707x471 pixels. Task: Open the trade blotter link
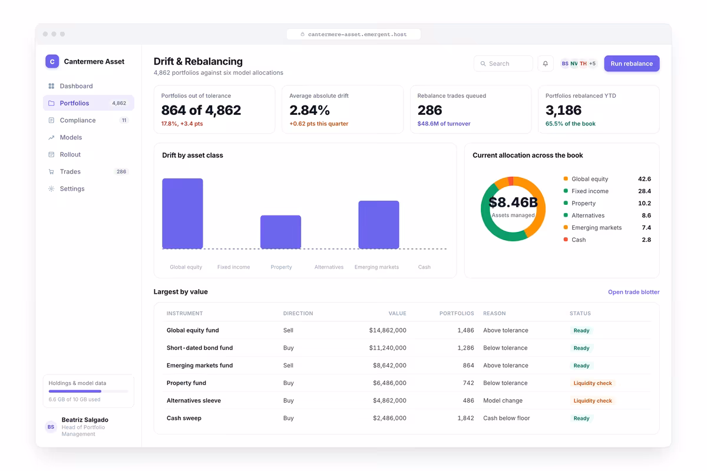tap(634, 292)
